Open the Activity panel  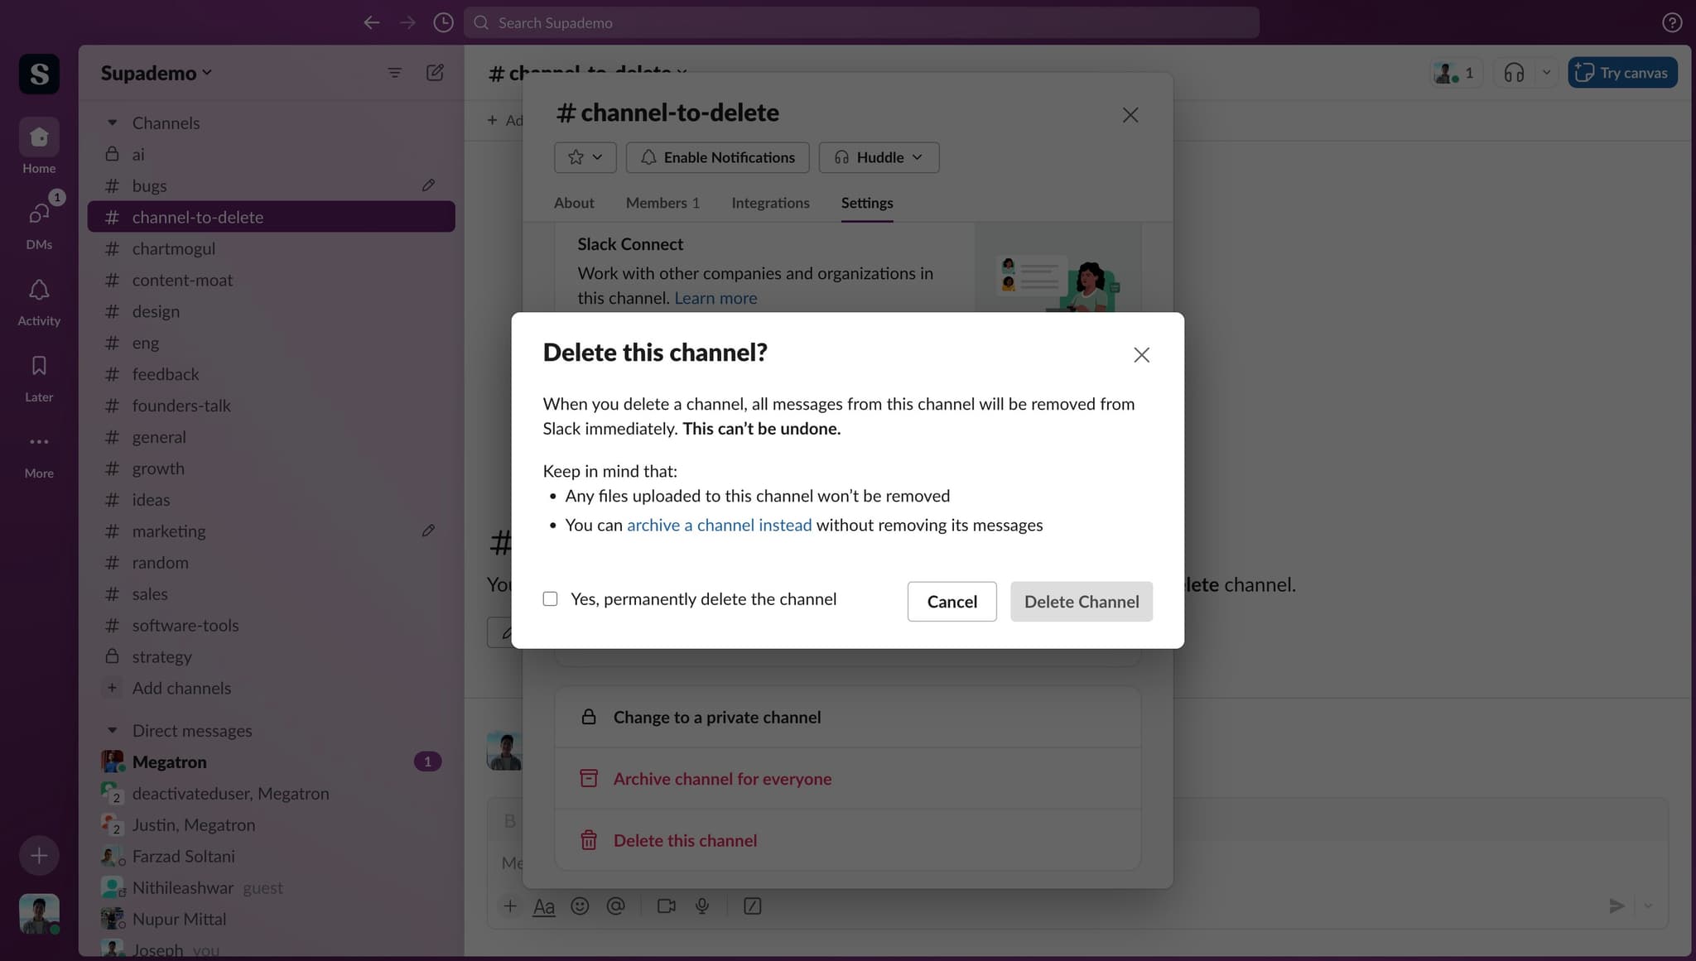pyautogui.click(x=38, y=291)
